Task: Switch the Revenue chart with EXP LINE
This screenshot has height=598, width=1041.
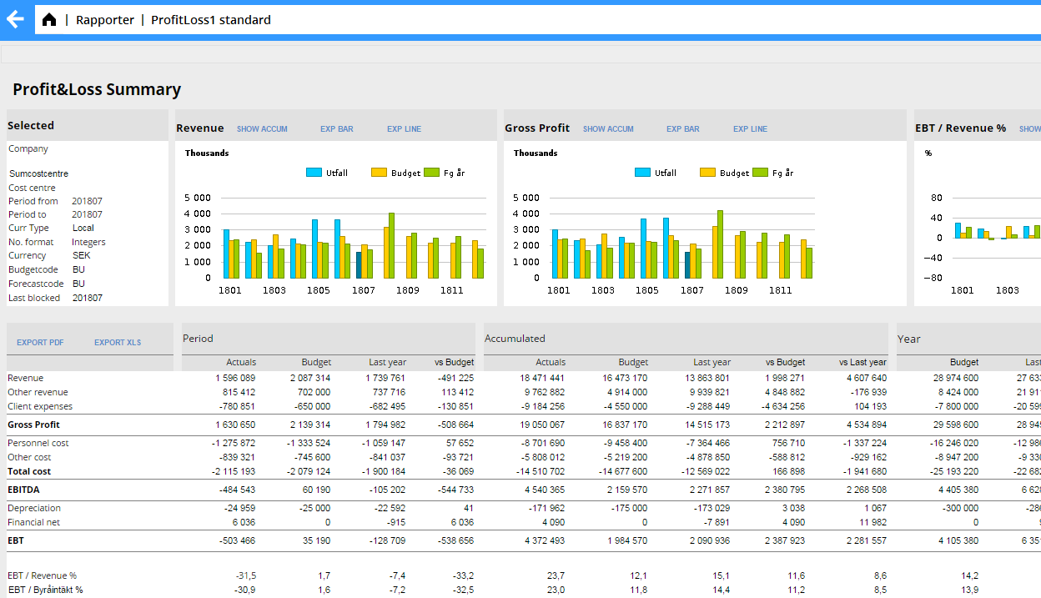Action: (x=404, y=128)
